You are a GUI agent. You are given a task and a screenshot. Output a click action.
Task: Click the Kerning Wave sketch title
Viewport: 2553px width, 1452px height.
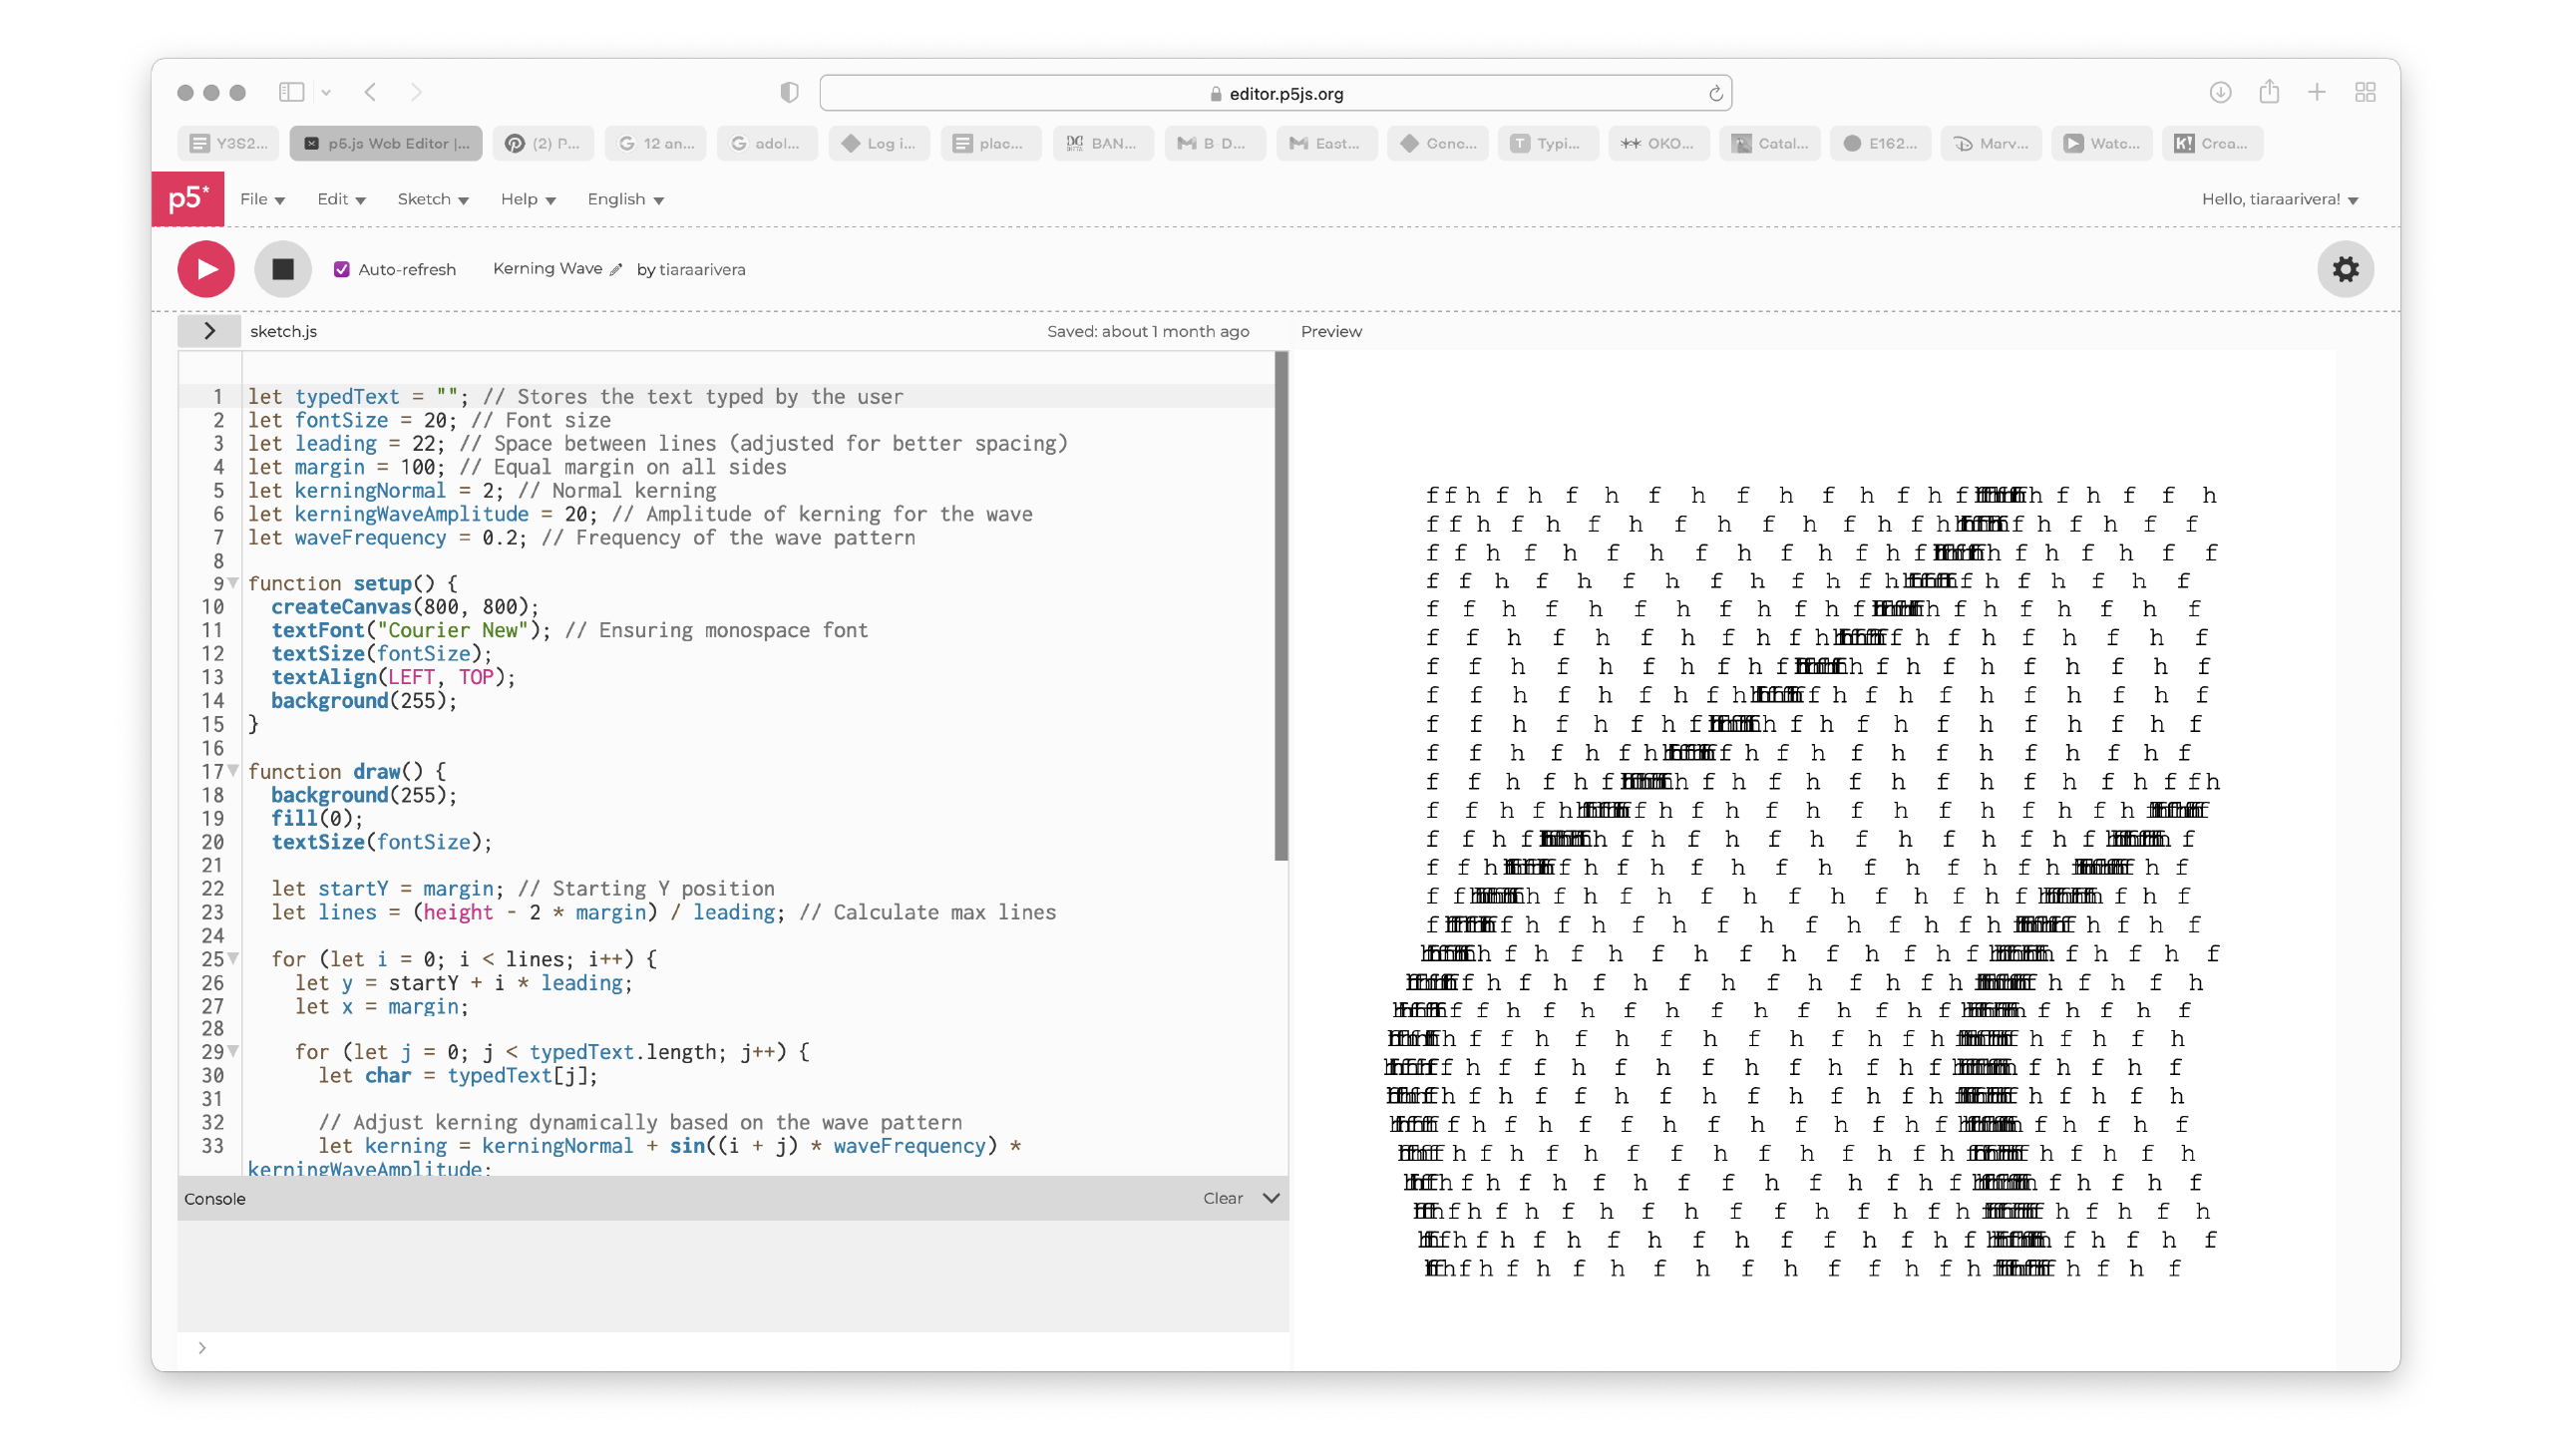click(547, 268)
